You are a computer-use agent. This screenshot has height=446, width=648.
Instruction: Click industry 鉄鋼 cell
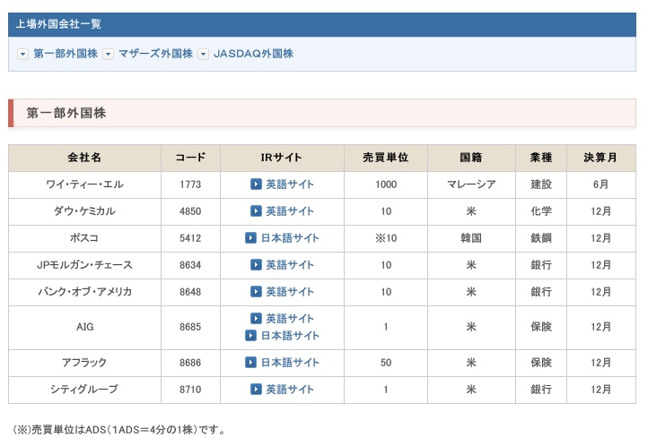(x=541, y=238)
